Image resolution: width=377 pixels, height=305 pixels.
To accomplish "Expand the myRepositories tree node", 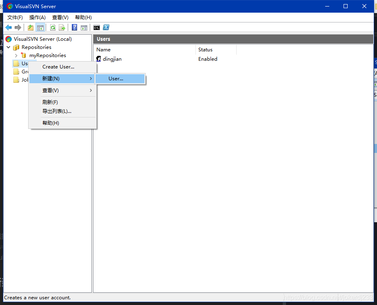I will coord(16,55).
